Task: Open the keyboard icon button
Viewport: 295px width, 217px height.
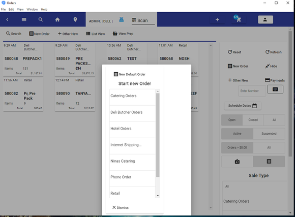Action: pos(275,89)
